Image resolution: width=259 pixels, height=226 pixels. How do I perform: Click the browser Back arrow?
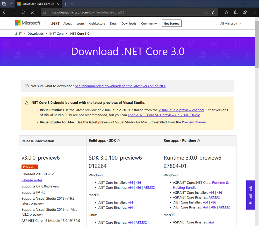(x=5, y=12)
